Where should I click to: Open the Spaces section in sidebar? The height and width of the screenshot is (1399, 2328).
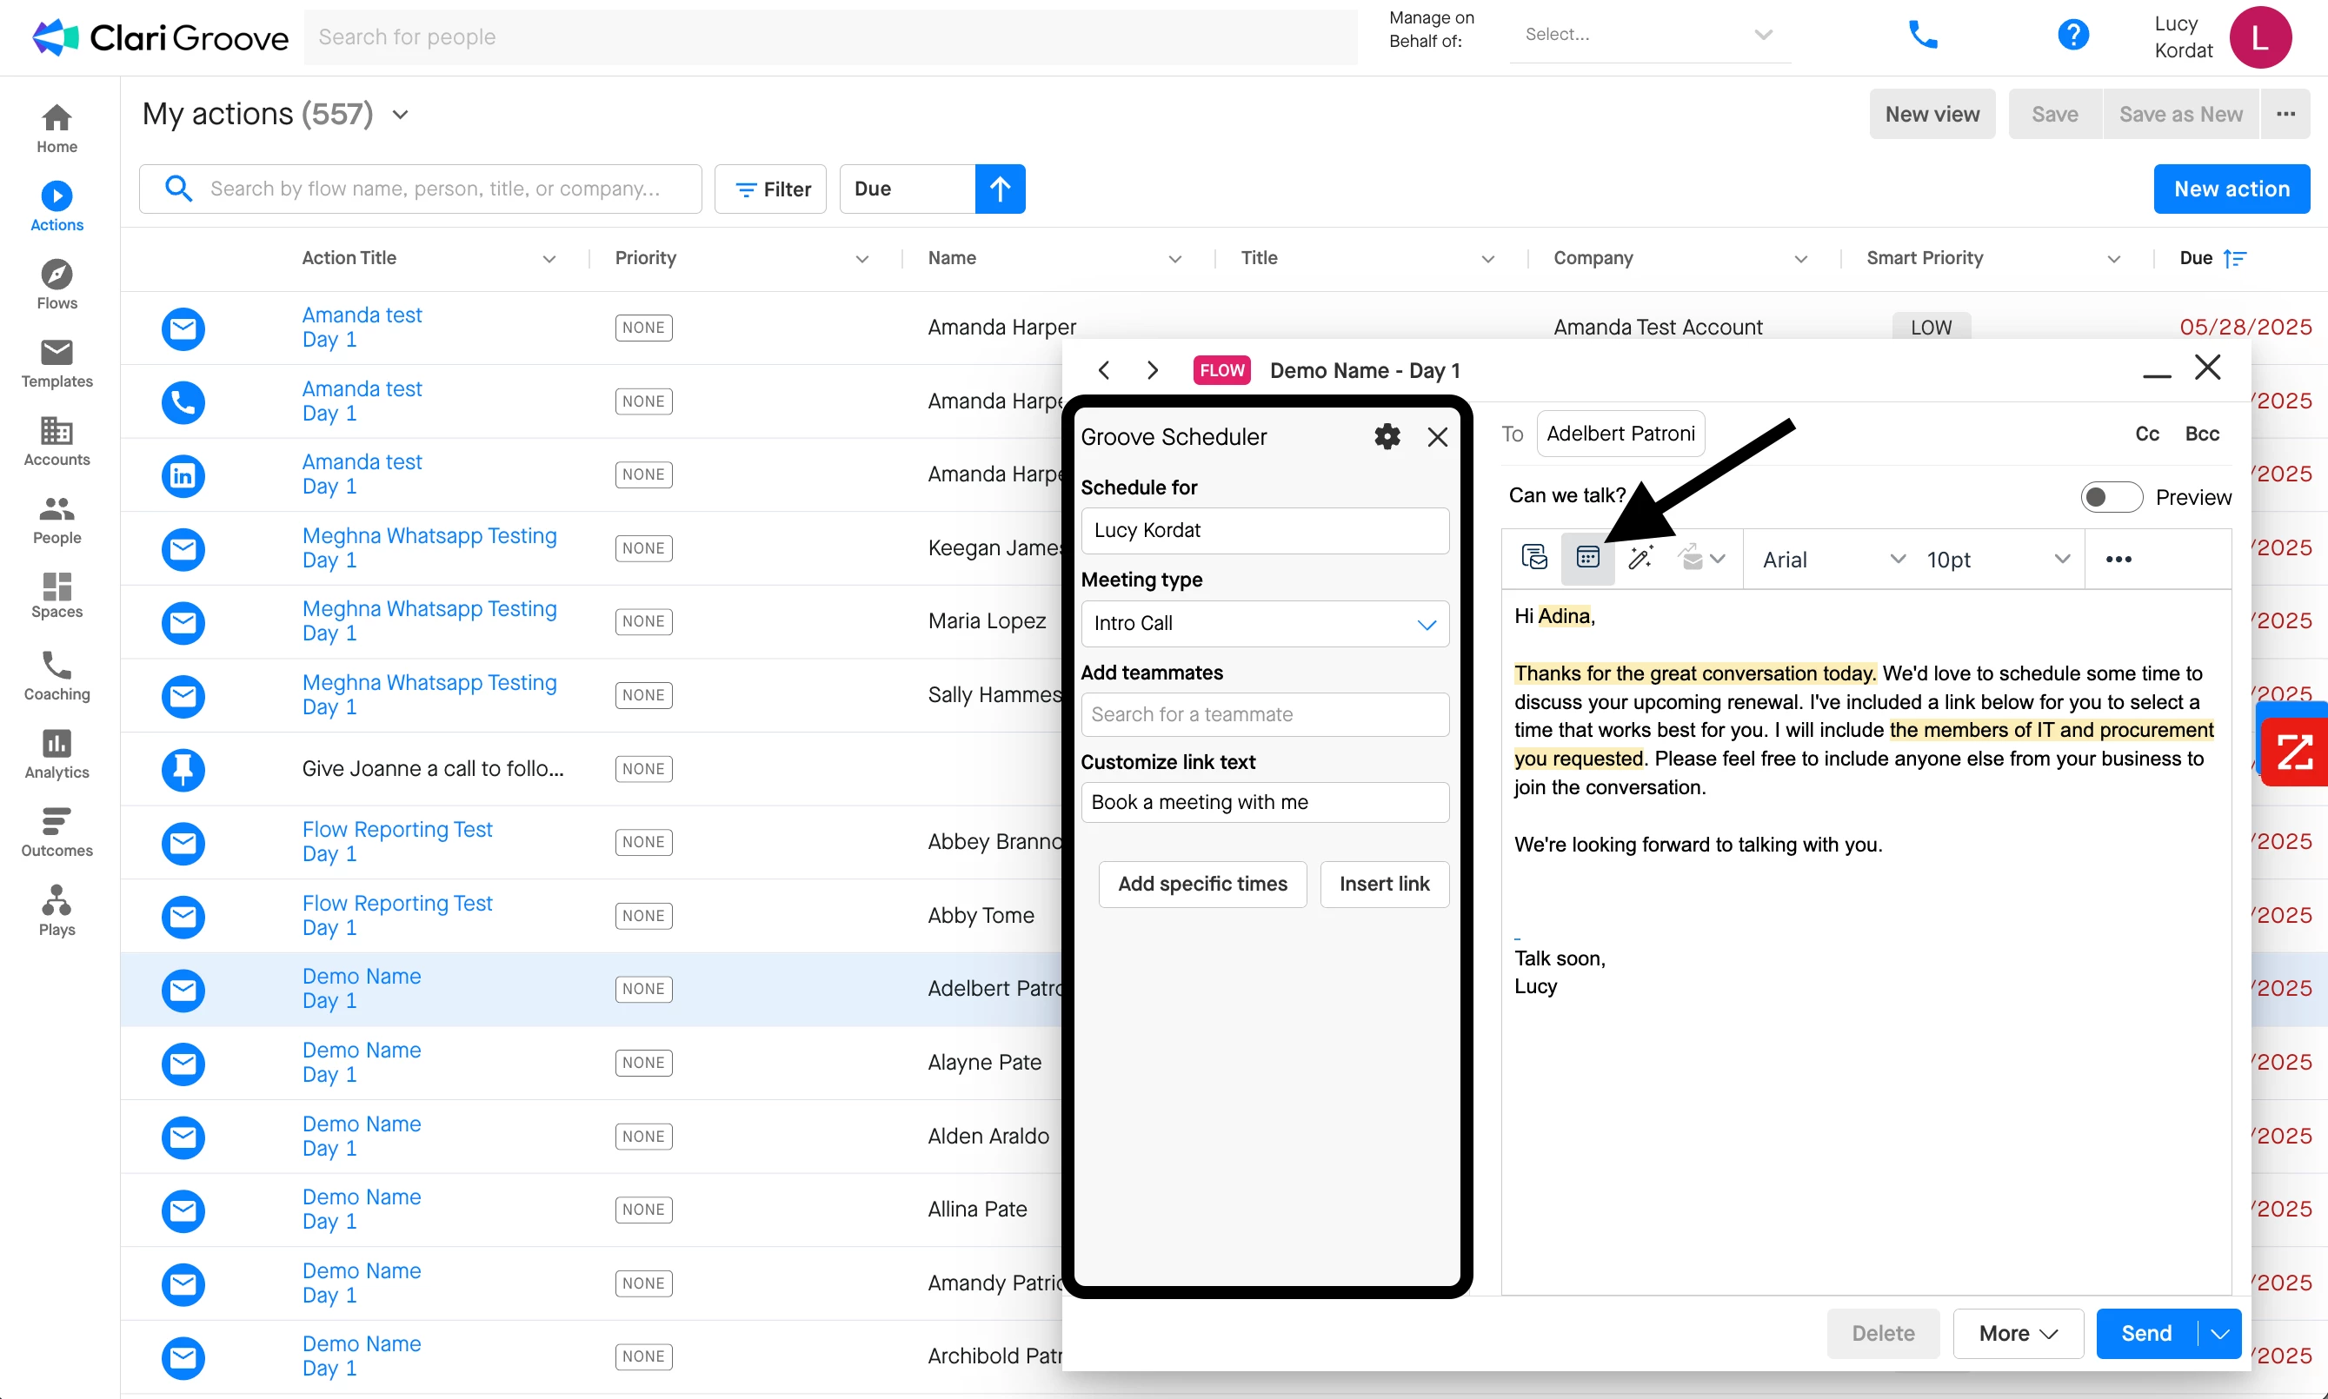[57, 595]
